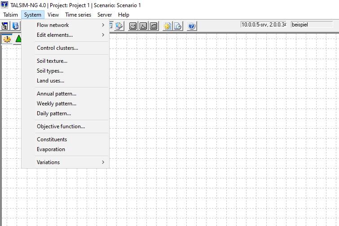The height and width of the screenshot is (226, 339).
Task: Click the blue help question mark icon
Action: click(192, 26)
